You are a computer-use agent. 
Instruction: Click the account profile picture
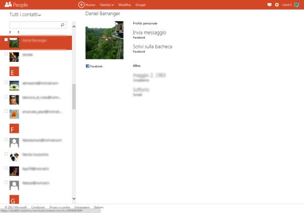click(x=297, y=5)
